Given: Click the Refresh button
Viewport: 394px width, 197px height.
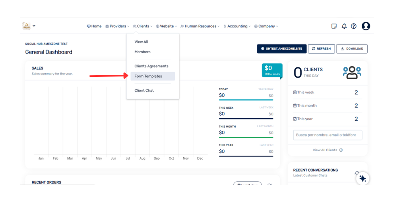Looking at the screenshot, I should coord(322,49).
